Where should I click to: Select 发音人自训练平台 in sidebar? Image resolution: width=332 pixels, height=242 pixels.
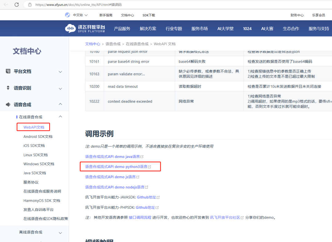38,210
